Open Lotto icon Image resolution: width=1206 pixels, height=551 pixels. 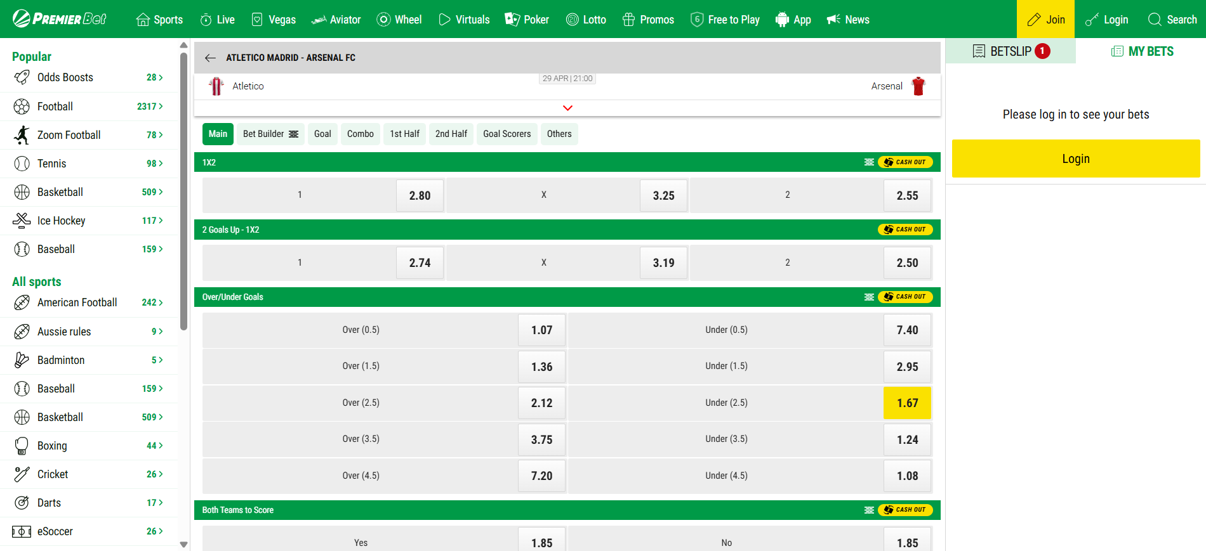click(x=572, y=20)
